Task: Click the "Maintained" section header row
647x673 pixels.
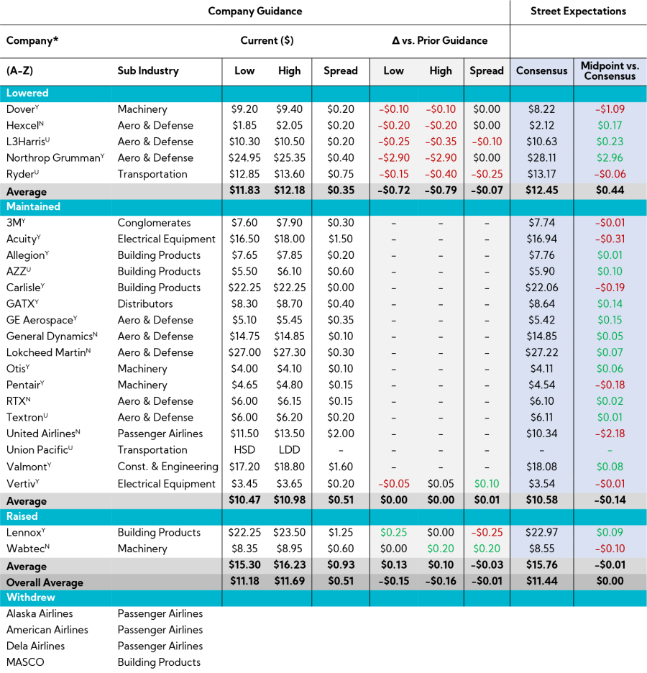Action: click(33, 206)
